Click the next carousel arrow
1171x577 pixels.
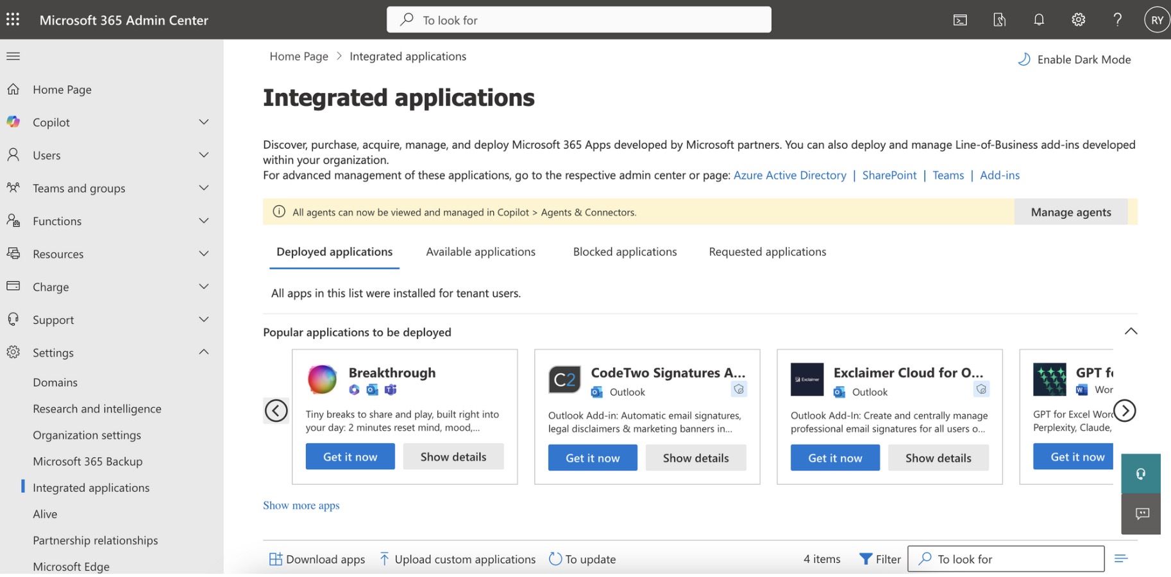[1124, 410]
